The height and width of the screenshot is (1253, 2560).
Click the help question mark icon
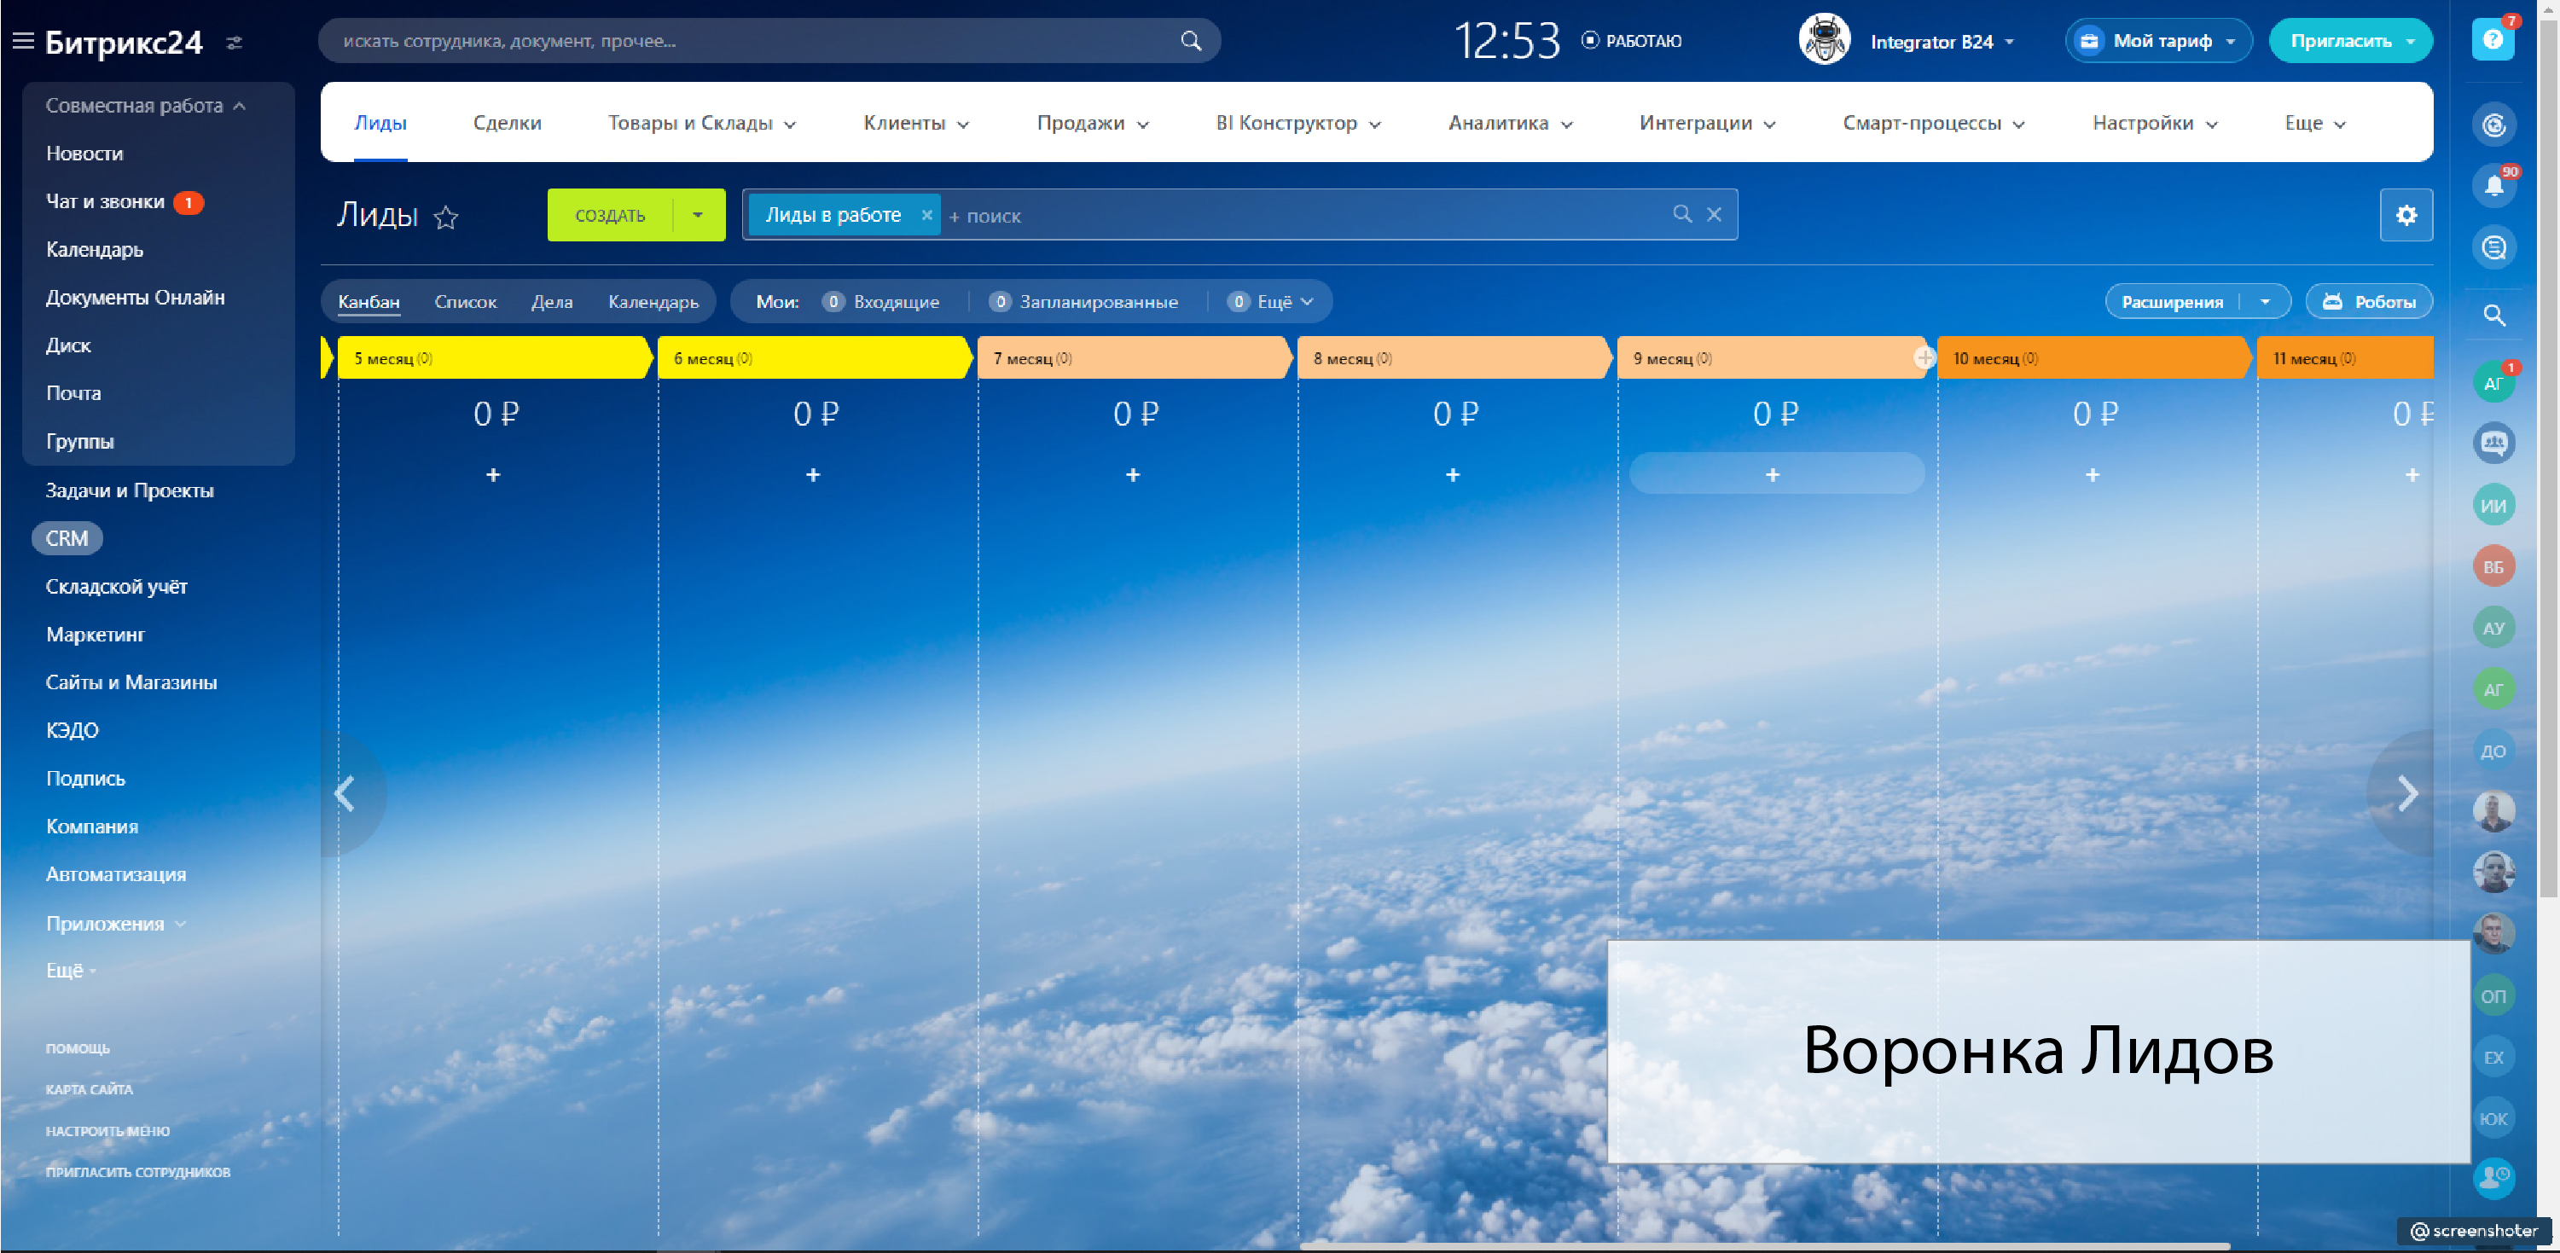tap(2493, 40)
